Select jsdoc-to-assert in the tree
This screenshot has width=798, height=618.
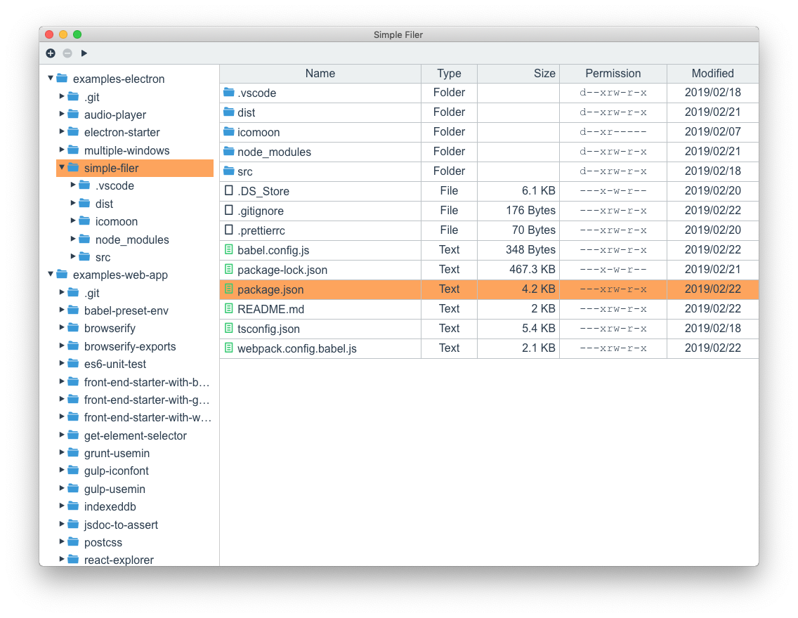pyautogui.click(x=121, y=525)
